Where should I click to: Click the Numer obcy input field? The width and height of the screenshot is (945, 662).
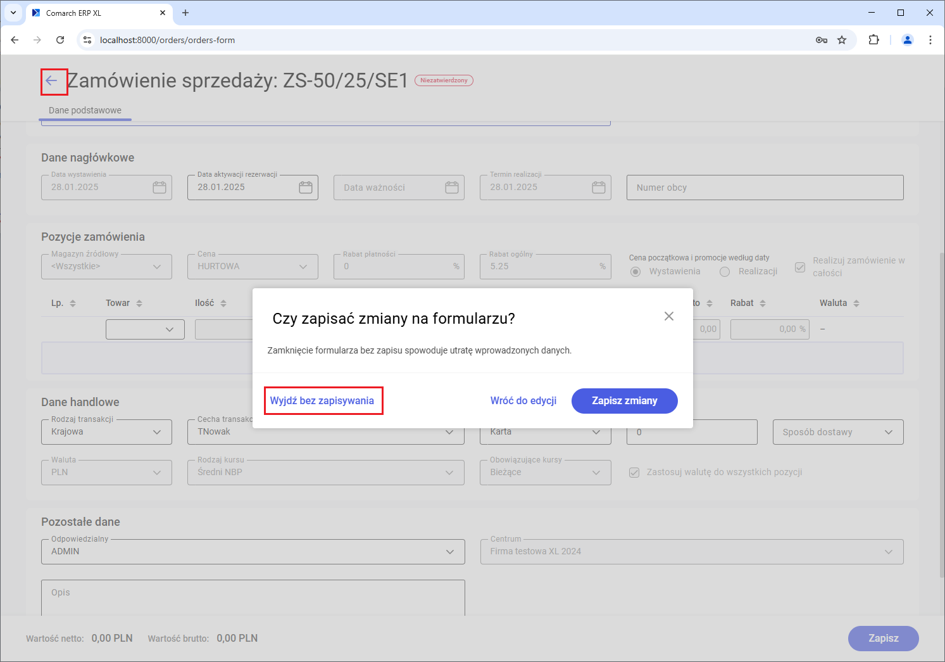(x=765, y=188)
